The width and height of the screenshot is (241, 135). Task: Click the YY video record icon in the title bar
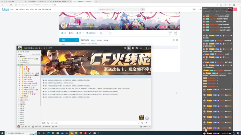tap(125, 48)
